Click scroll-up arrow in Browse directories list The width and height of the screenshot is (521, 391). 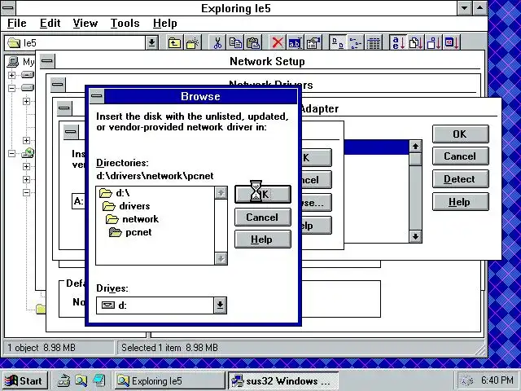point(221,193)
